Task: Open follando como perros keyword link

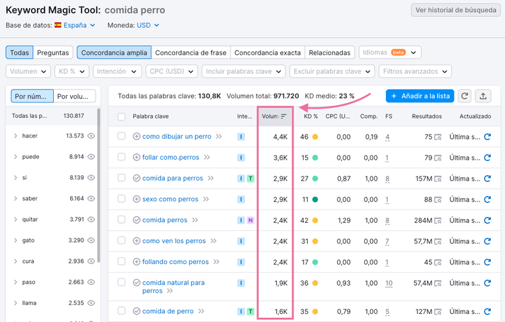Action: tap(176, 262)
